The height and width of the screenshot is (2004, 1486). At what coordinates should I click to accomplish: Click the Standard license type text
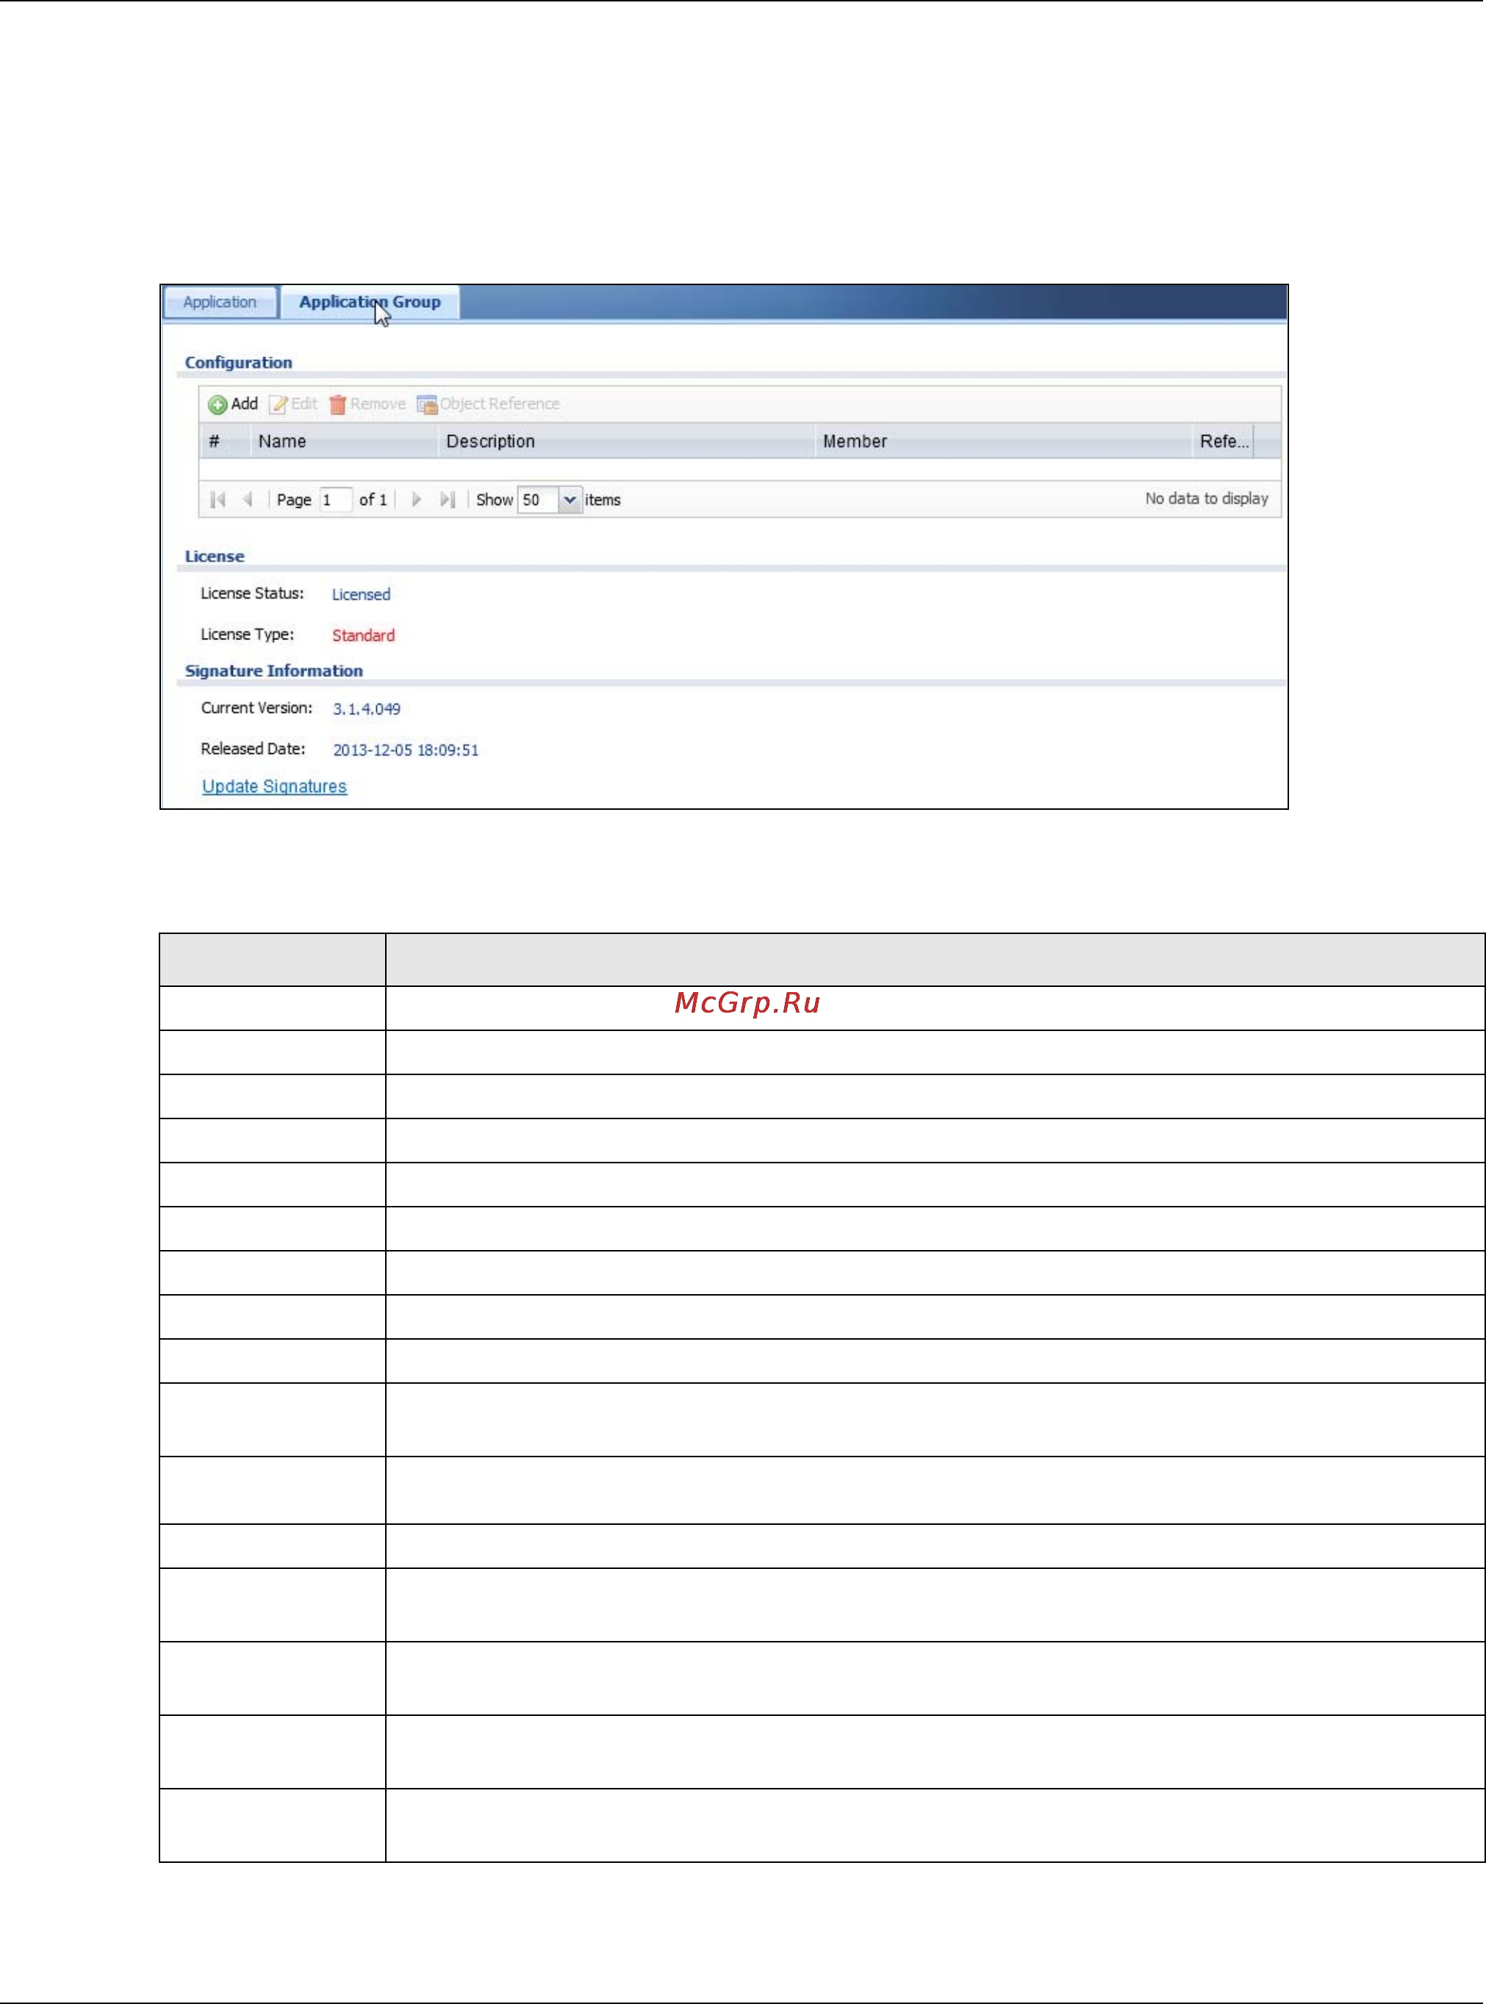pyautogui.click(x=363, y=635)
